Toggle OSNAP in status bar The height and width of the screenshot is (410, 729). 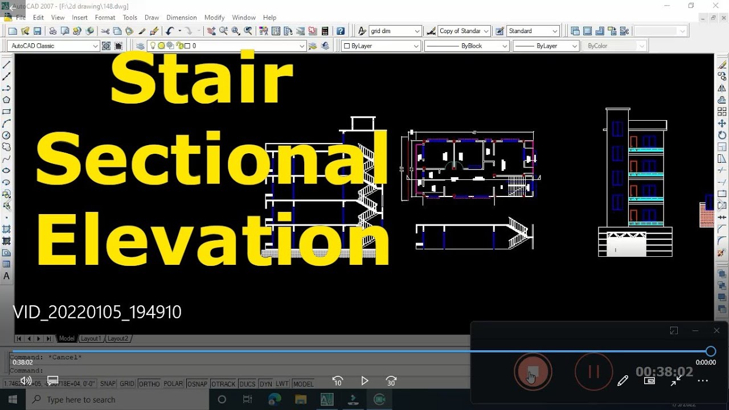pos(197,384)
